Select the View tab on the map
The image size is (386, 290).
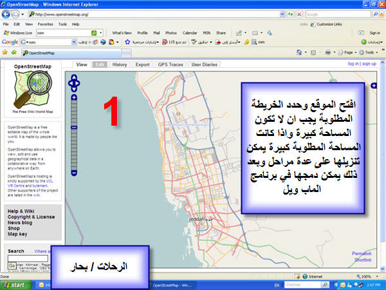(x=82, y=64)
